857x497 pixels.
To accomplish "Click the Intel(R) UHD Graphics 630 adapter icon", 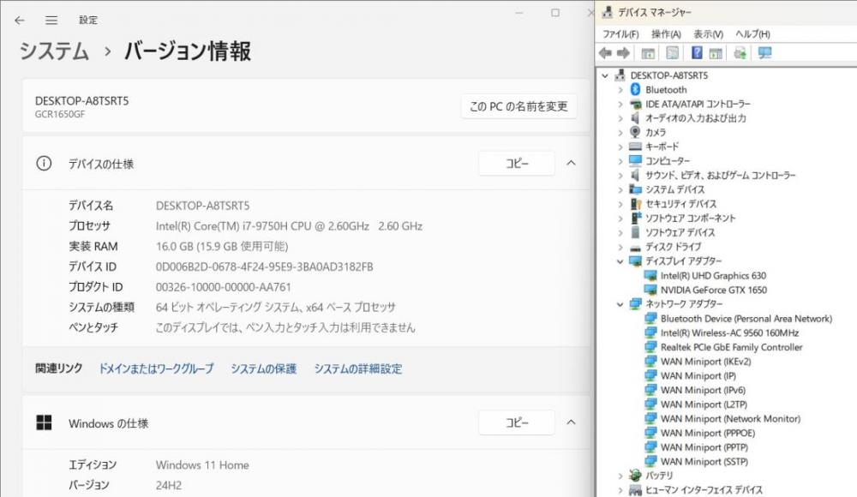I will click(650, 275).
